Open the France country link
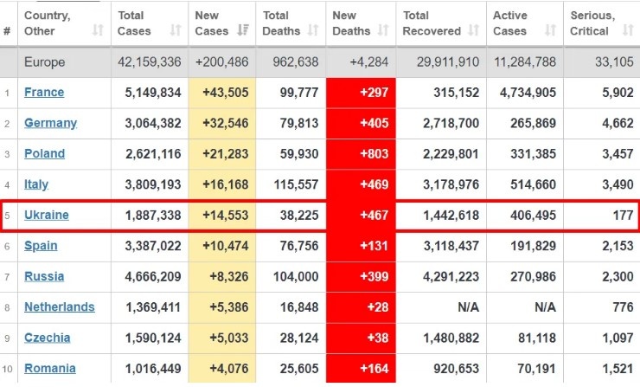The image size is (640, 387). point(44,93)
